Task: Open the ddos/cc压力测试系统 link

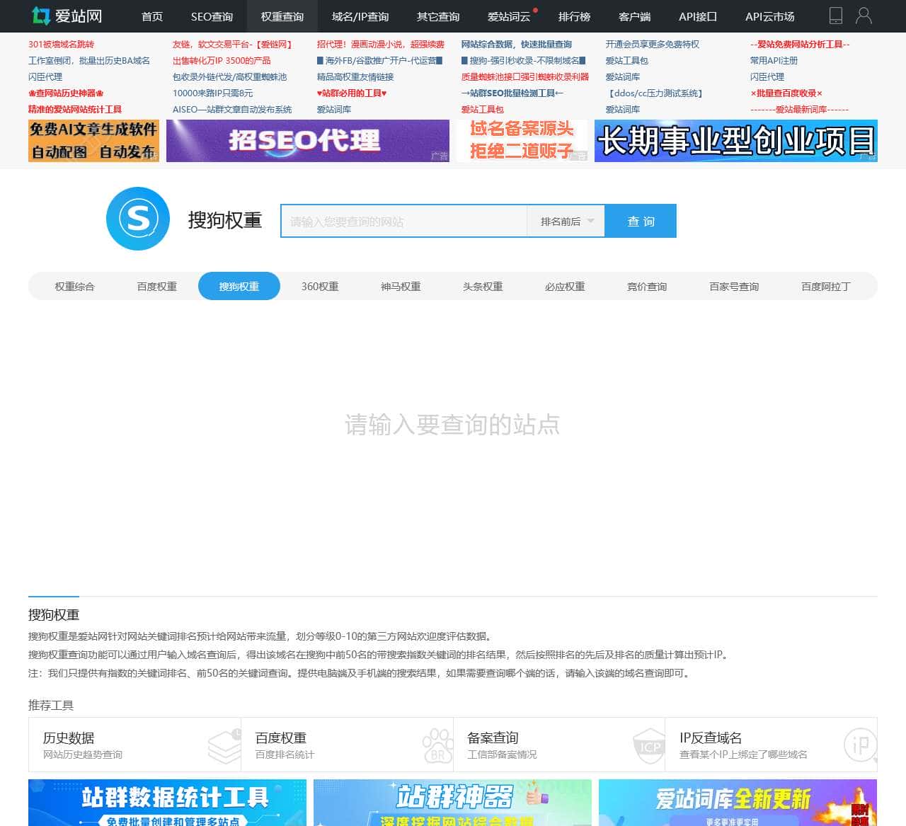Action: click(655, 93)
